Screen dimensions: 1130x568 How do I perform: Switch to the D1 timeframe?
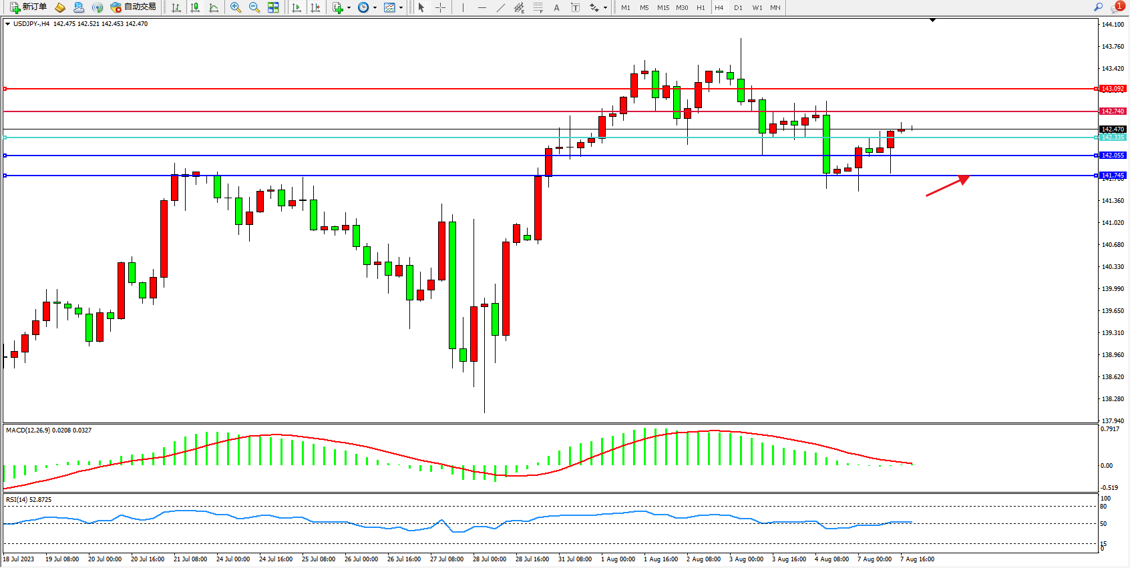pos(738,8)
